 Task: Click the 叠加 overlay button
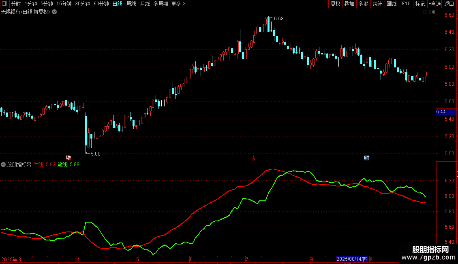(349, 4)
